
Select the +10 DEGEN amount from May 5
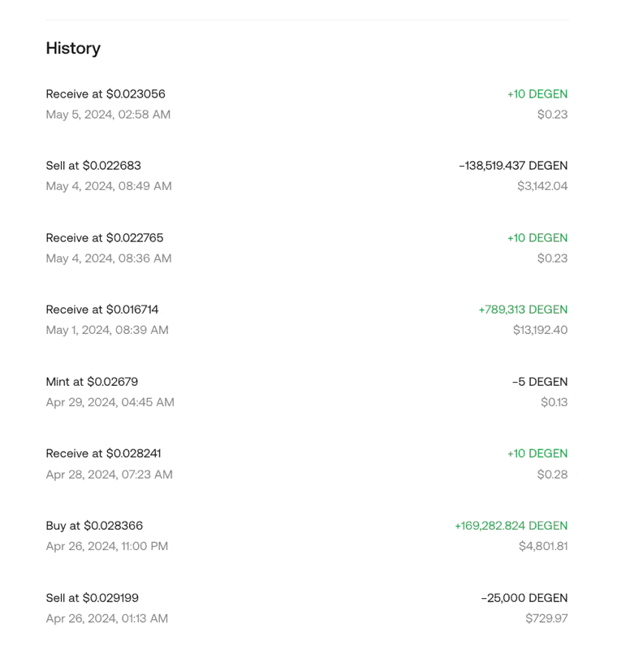(537, 94)
